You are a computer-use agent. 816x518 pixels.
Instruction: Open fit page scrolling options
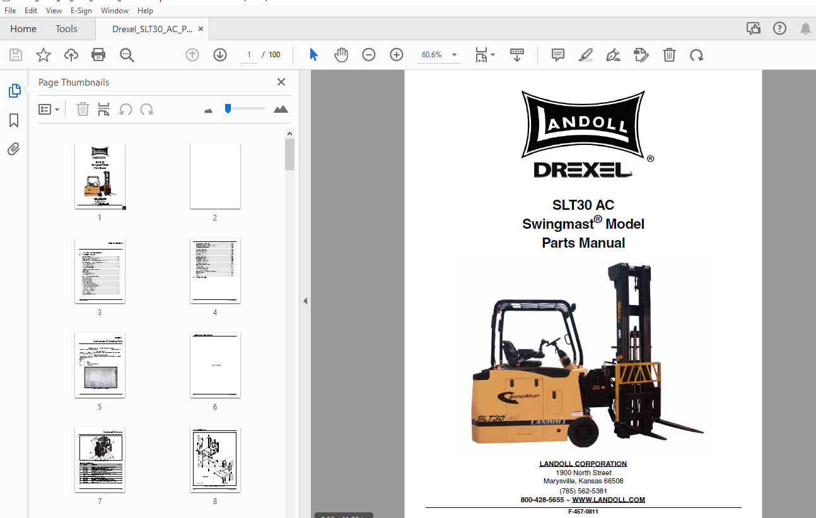click(485, 55)
